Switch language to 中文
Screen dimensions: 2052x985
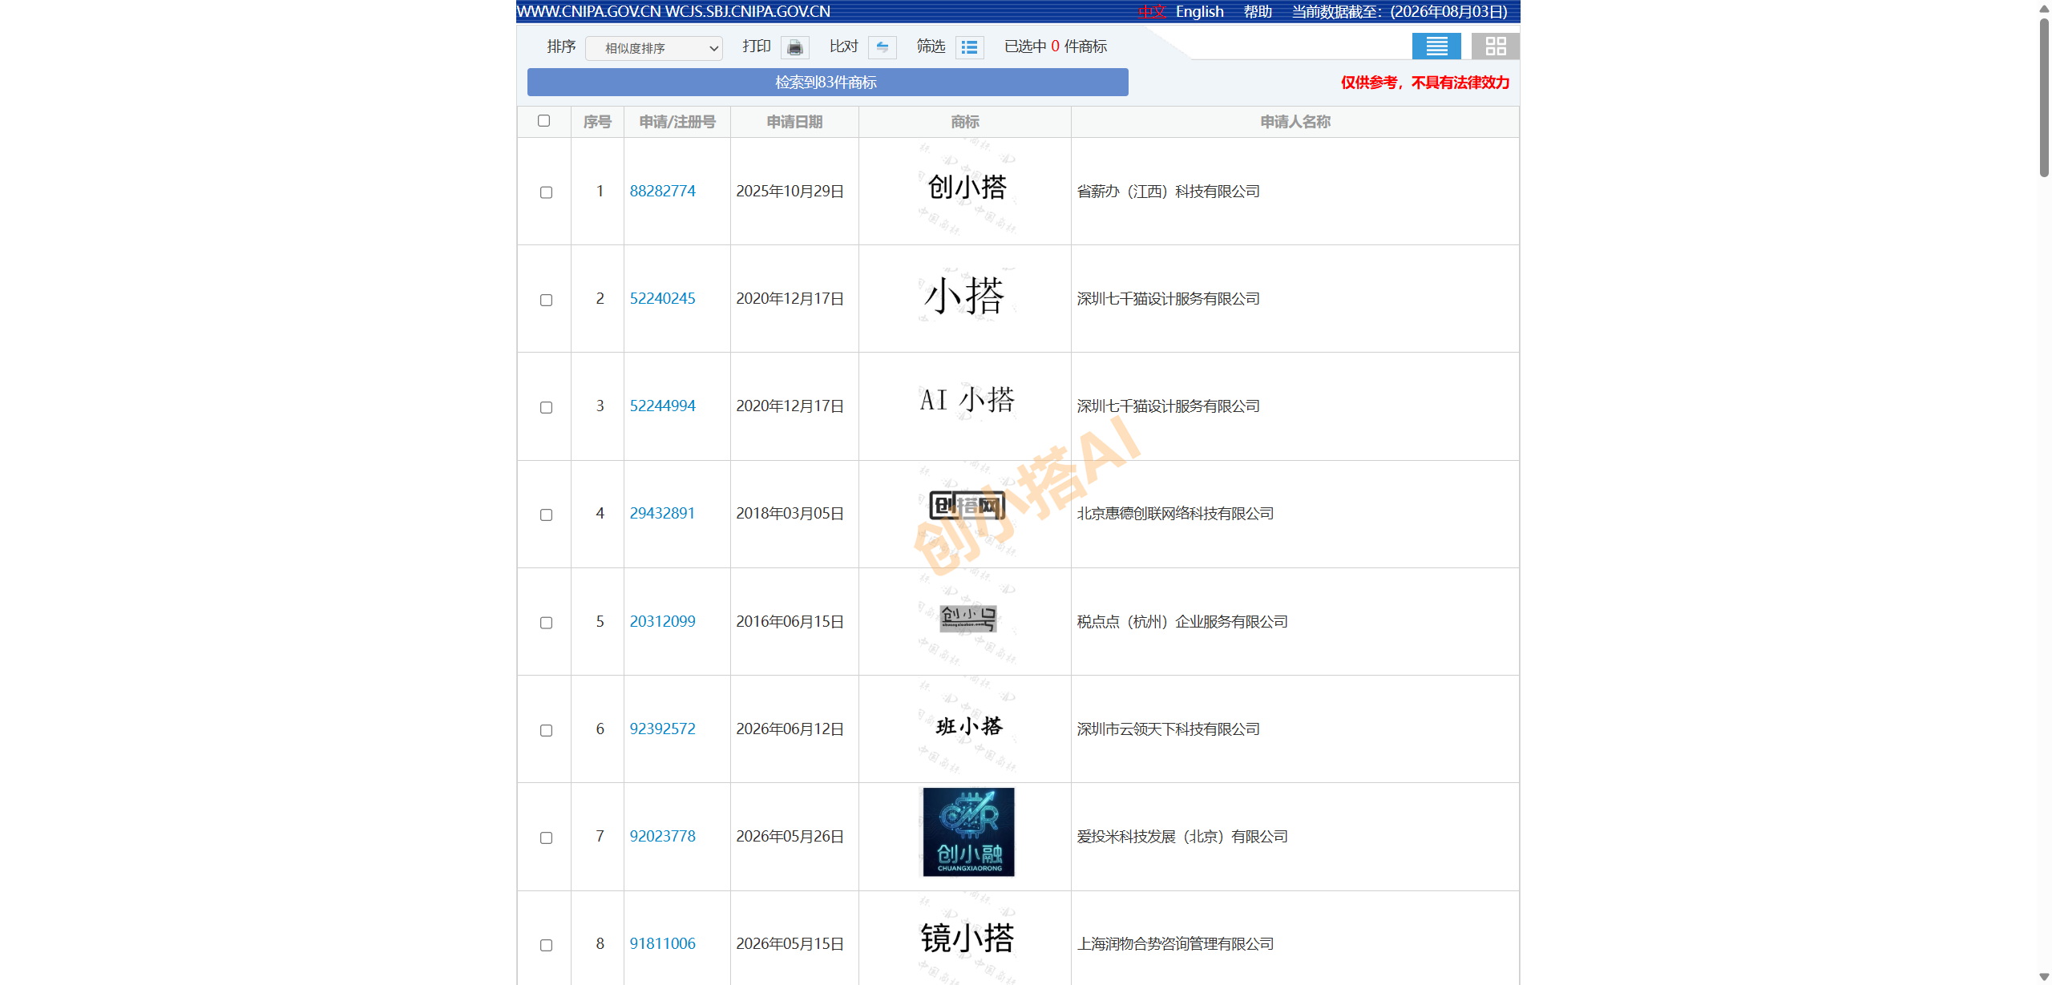[x=1152, y=12]
